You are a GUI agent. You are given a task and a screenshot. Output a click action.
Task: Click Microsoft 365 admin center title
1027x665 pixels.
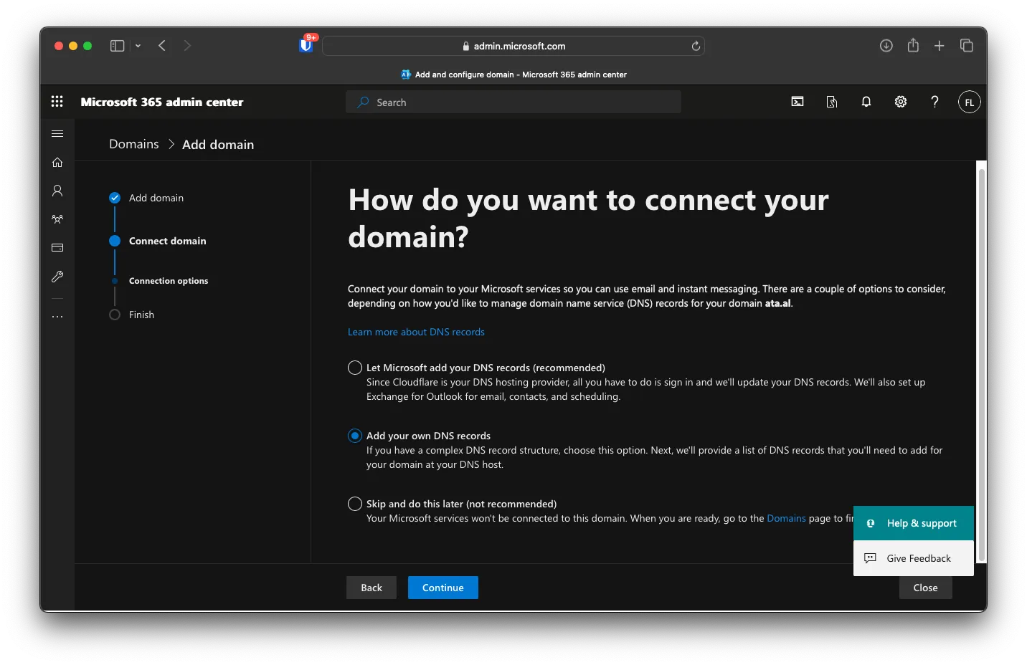162,102
